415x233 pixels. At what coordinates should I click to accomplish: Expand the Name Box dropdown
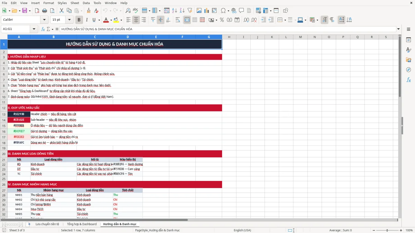[x=34, y=29]
